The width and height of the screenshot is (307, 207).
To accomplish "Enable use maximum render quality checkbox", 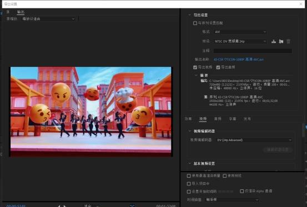I will coord(189,176).
